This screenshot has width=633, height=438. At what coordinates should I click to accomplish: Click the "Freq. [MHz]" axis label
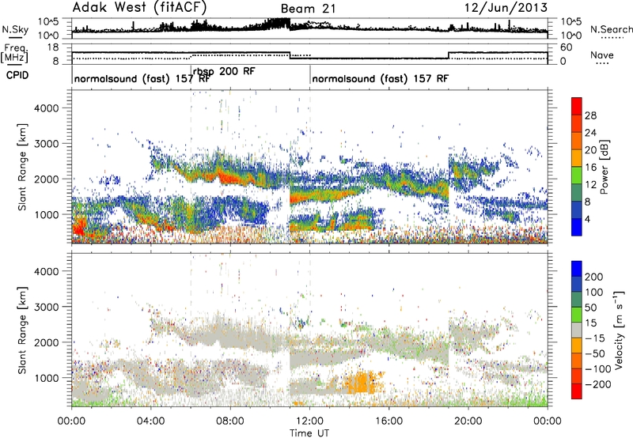[x=14, y=53]
